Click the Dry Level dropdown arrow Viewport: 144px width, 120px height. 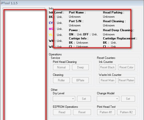click(x=73, y=99)
